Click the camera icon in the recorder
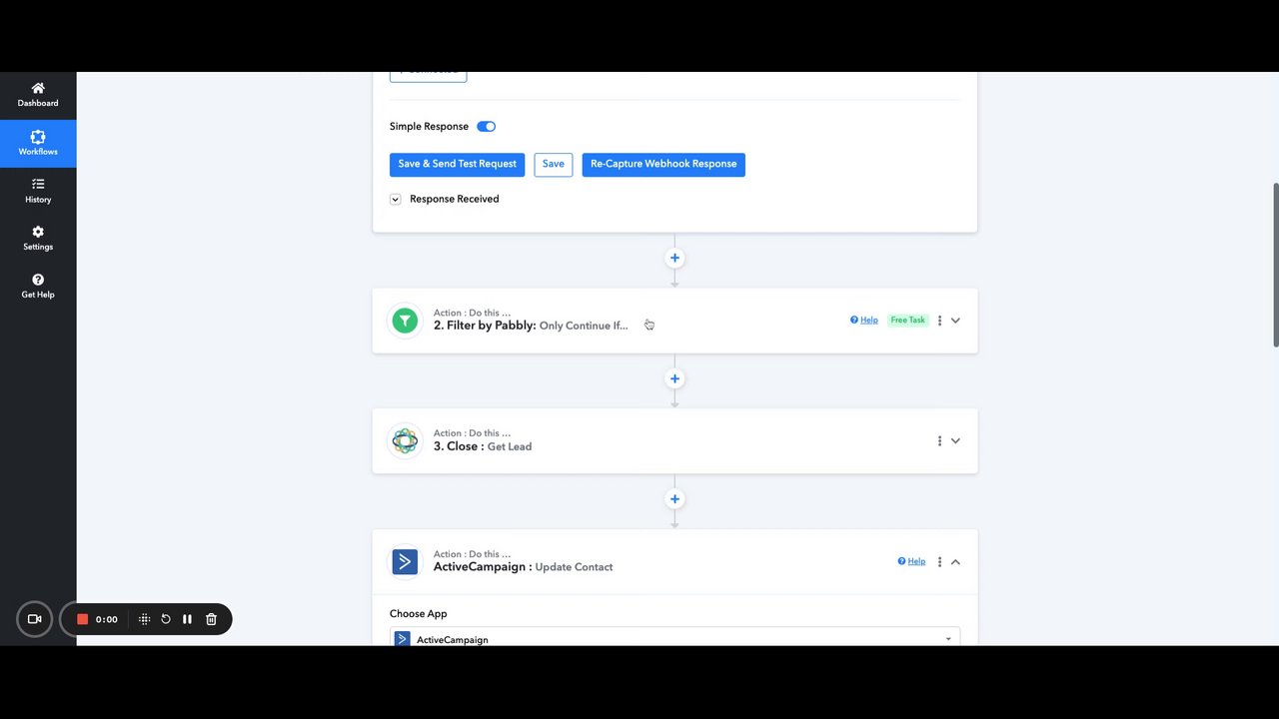The height and width of the screenshot is (719, 1279). coord(34,619)
